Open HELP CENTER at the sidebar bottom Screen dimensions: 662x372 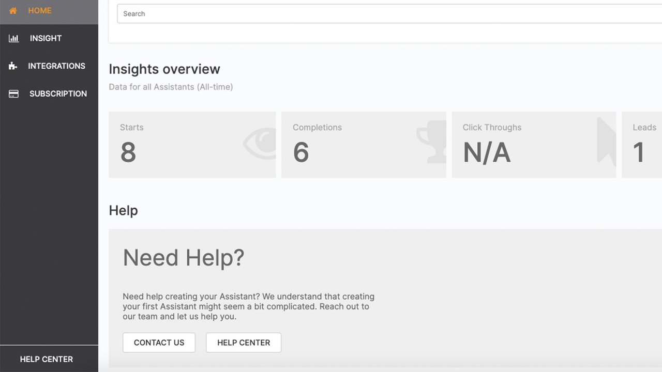pyautogui.click(x=47, y=359)
